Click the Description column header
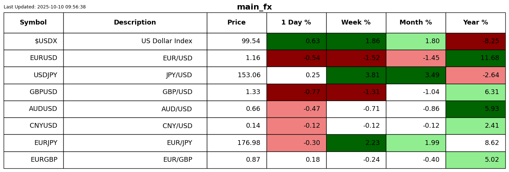The height and width of the screenshot is (172, 509). tap(135, 23)
